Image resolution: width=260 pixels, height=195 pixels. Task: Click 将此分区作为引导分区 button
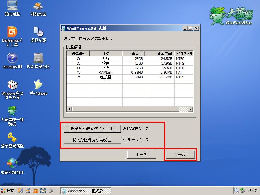point(92,140)
